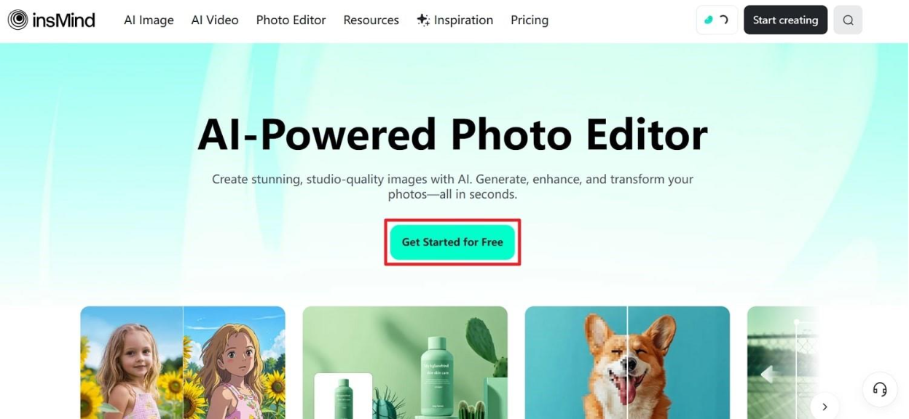909x419 pixels.
Task: Click the before/after divider on corgi image
Action: (x=627, y=362)
